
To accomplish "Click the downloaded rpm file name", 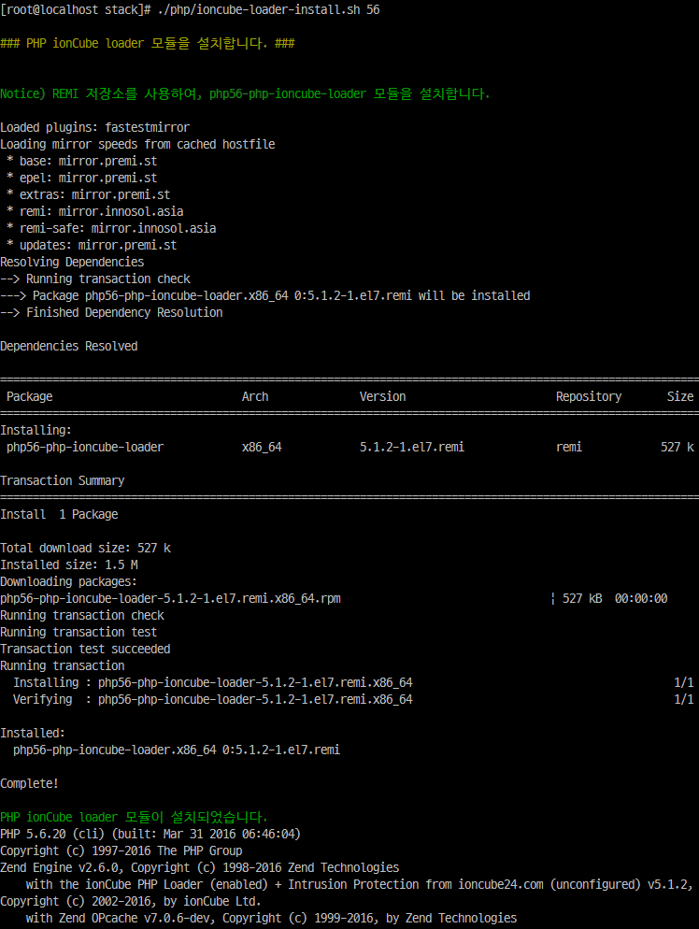I will (x=171, y=598).
